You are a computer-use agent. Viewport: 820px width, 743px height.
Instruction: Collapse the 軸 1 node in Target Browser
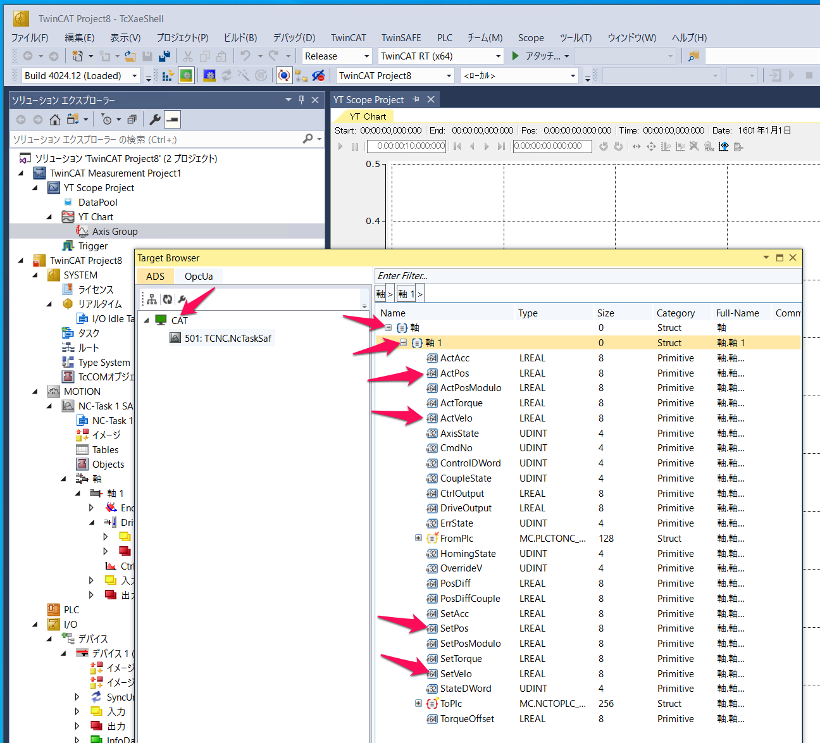(403, 342)
